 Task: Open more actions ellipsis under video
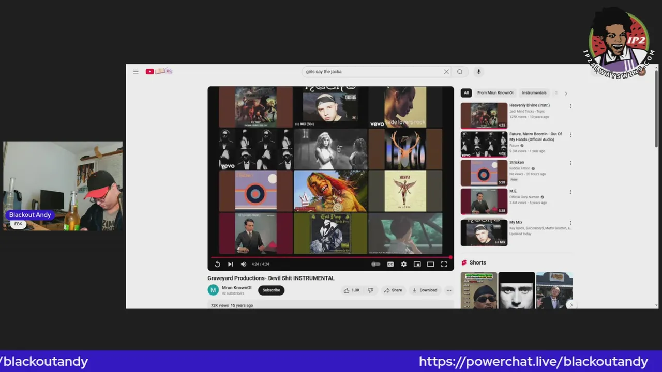click(449, 290)
